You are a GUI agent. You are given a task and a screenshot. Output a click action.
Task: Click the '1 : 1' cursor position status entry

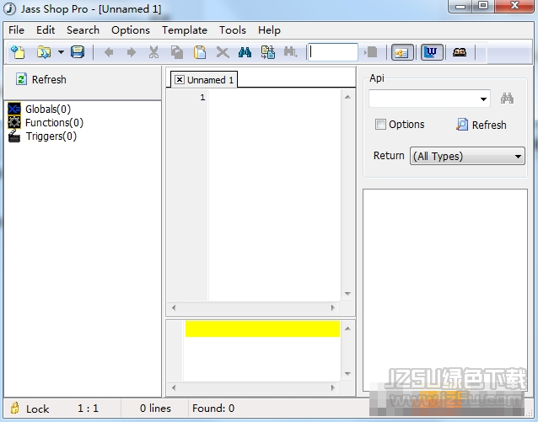pos(88,409)
